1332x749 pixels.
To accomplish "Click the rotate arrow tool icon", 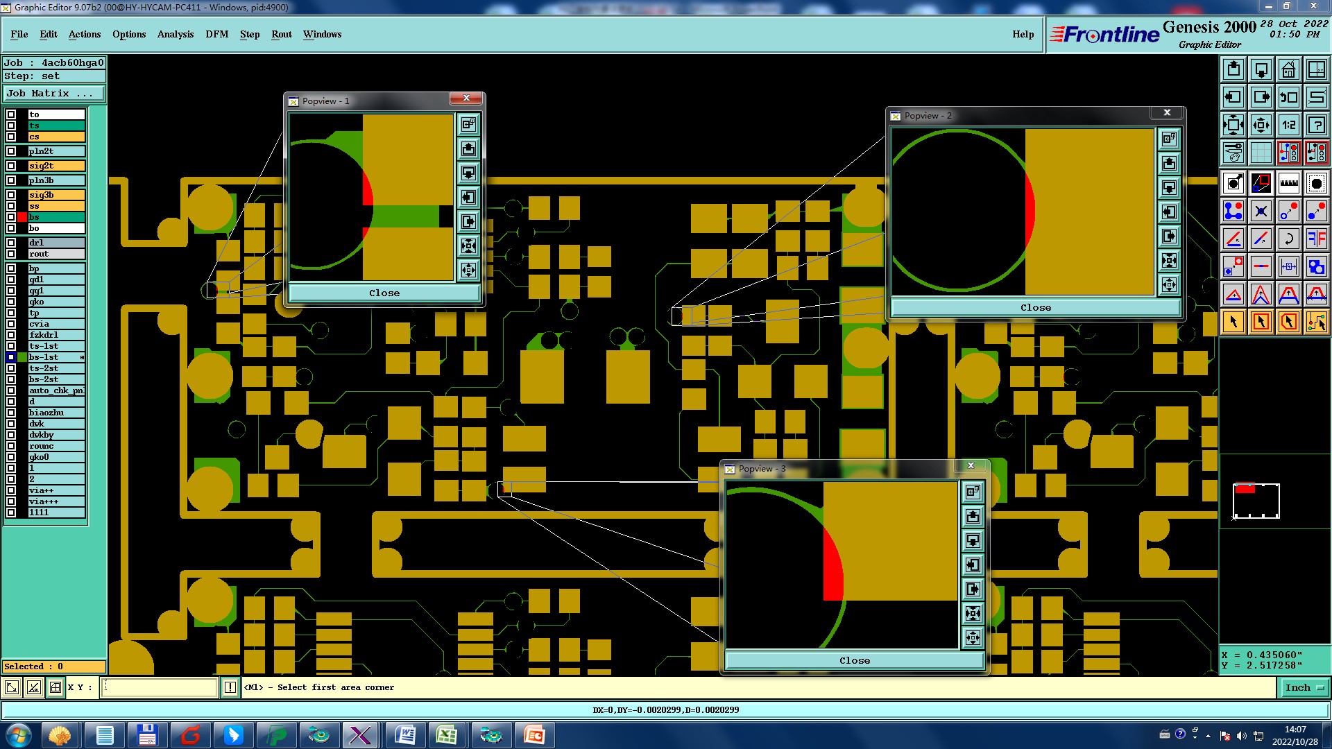I will tap(1288, 239).
